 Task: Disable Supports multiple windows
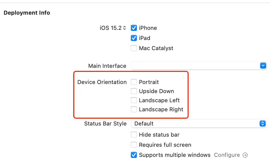coord(134,155)
